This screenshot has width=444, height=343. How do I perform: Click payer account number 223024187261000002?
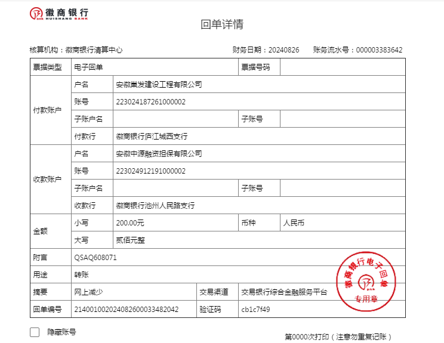pos(150,102)
